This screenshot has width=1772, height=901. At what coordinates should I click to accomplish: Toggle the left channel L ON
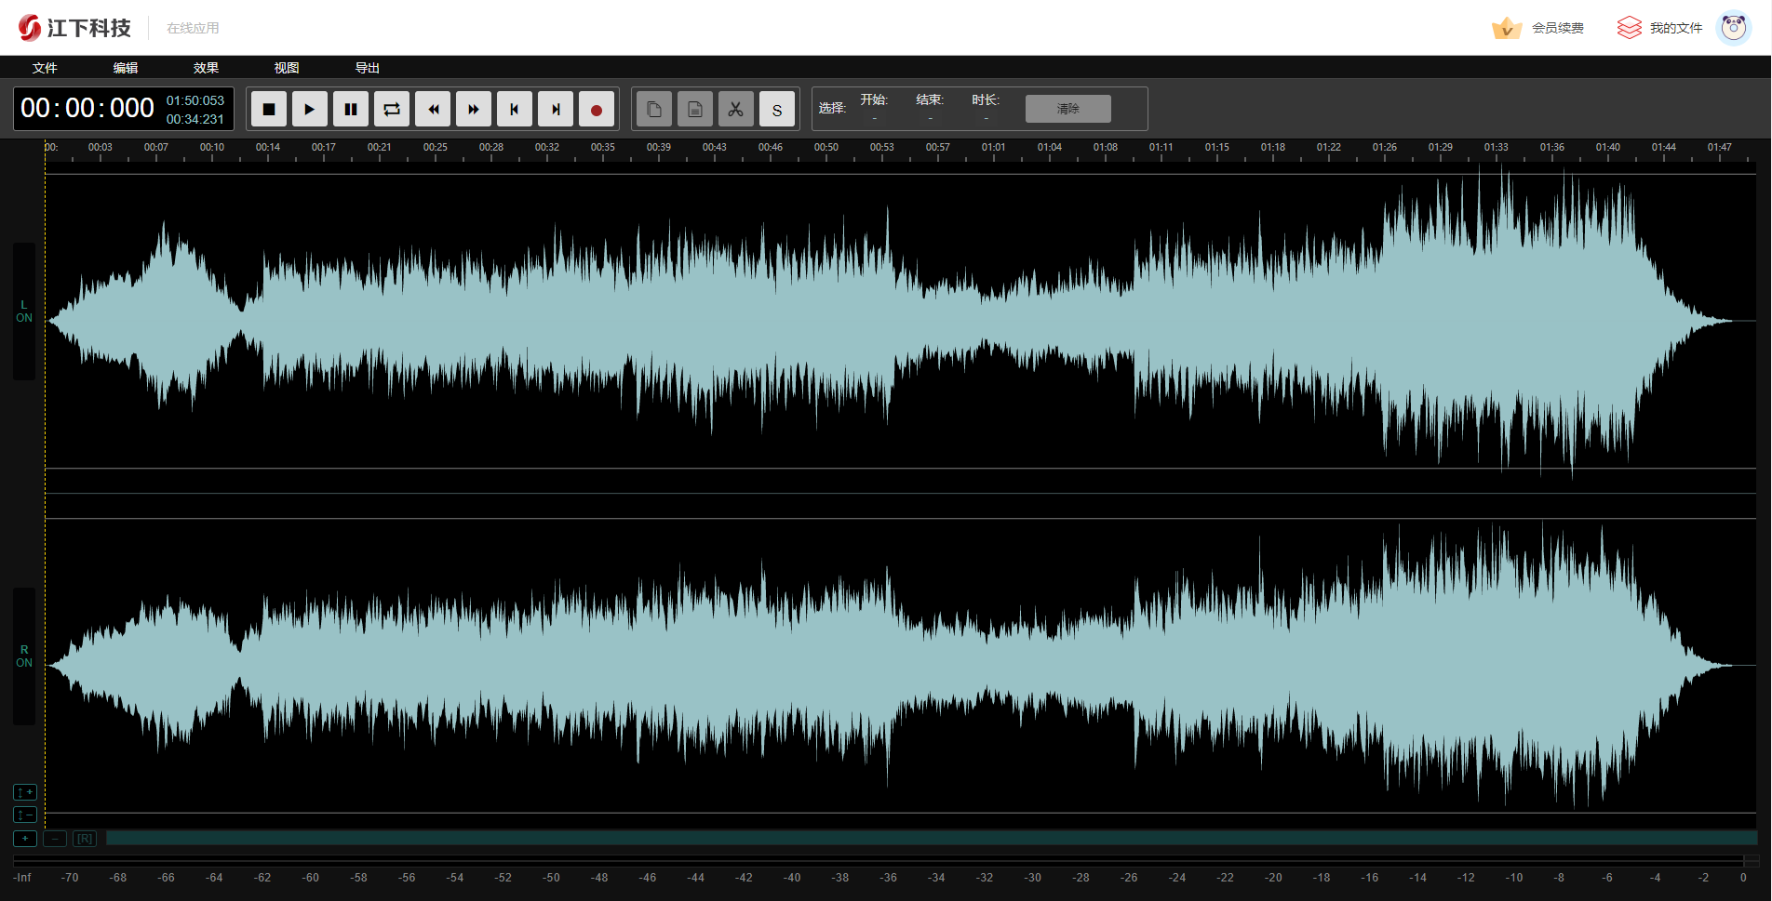click(x=24, y=311)
